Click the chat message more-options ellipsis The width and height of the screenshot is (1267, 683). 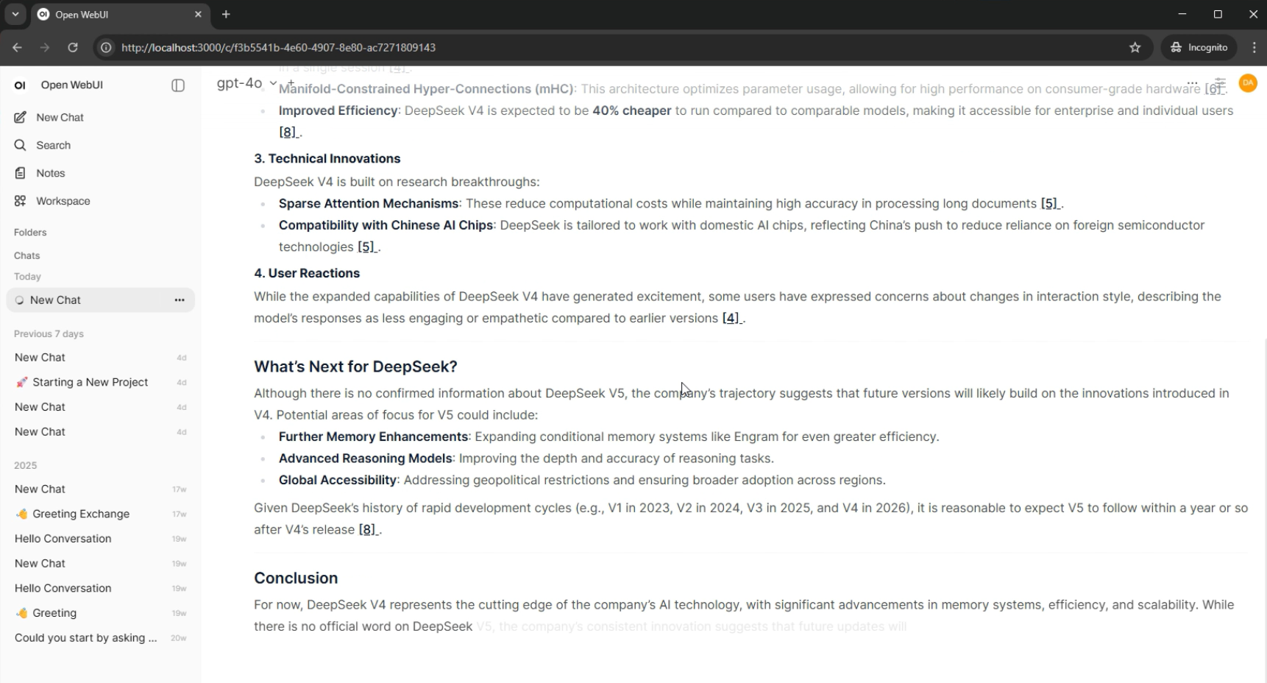(x=1193, y=84)
